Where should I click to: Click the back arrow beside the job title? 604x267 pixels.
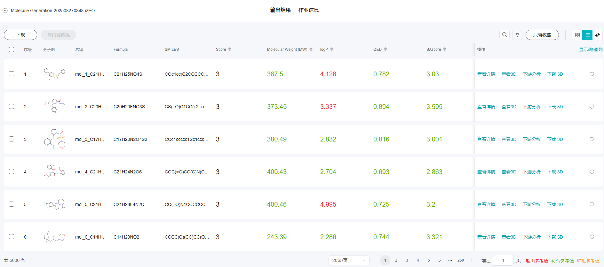pos(5,11)
